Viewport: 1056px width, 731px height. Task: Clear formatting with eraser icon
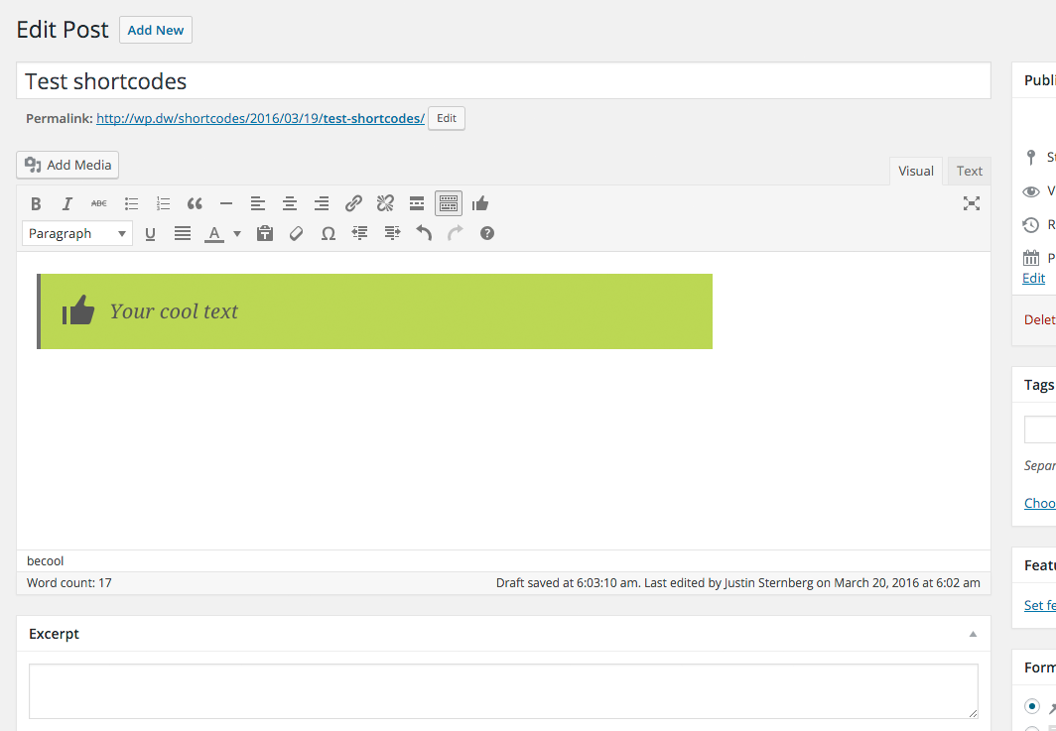(297, 233)
